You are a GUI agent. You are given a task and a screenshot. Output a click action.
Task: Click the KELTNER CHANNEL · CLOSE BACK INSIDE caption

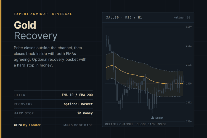[136, 124]
